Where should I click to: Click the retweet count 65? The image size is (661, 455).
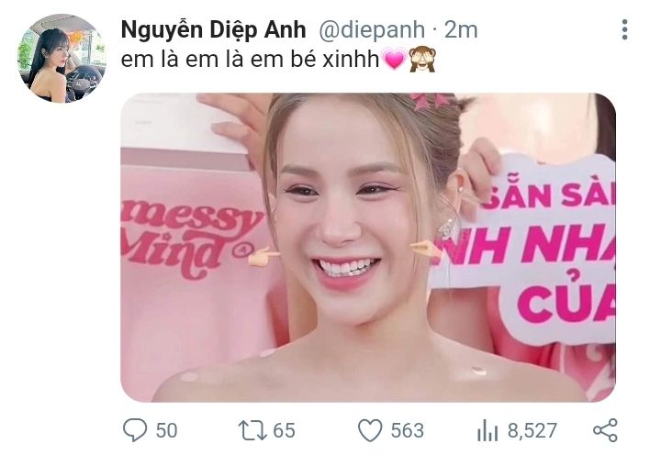[x=284, y=430]
